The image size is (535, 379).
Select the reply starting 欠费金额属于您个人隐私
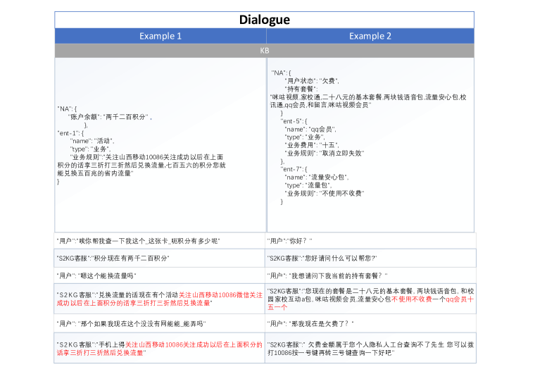click(370, 348)
